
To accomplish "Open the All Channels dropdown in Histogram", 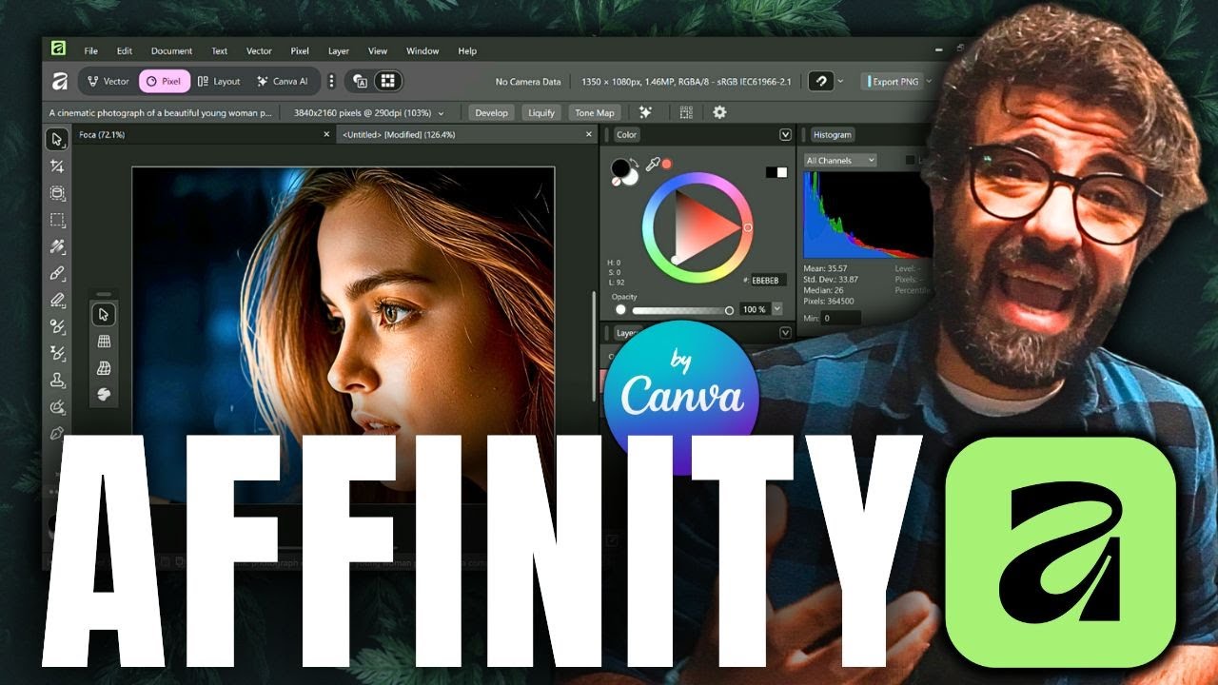I will pos(840,161).
